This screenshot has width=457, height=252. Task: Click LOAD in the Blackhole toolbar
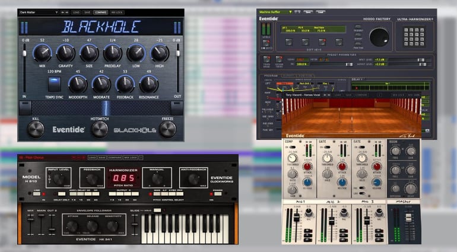coord(76,12)
